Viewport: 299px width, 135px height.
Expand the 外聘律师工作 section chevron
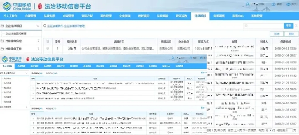(x=38, y=49)
